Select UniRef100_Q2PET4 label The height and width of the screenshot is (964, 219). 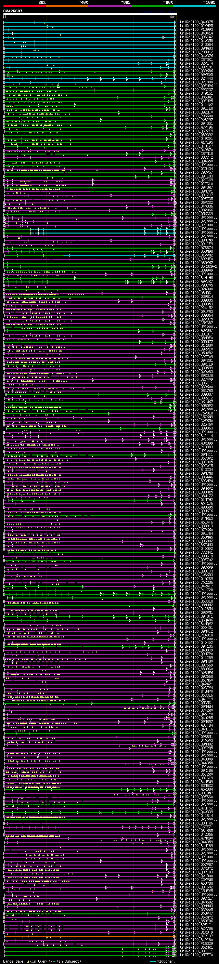[x=196, y=63]
